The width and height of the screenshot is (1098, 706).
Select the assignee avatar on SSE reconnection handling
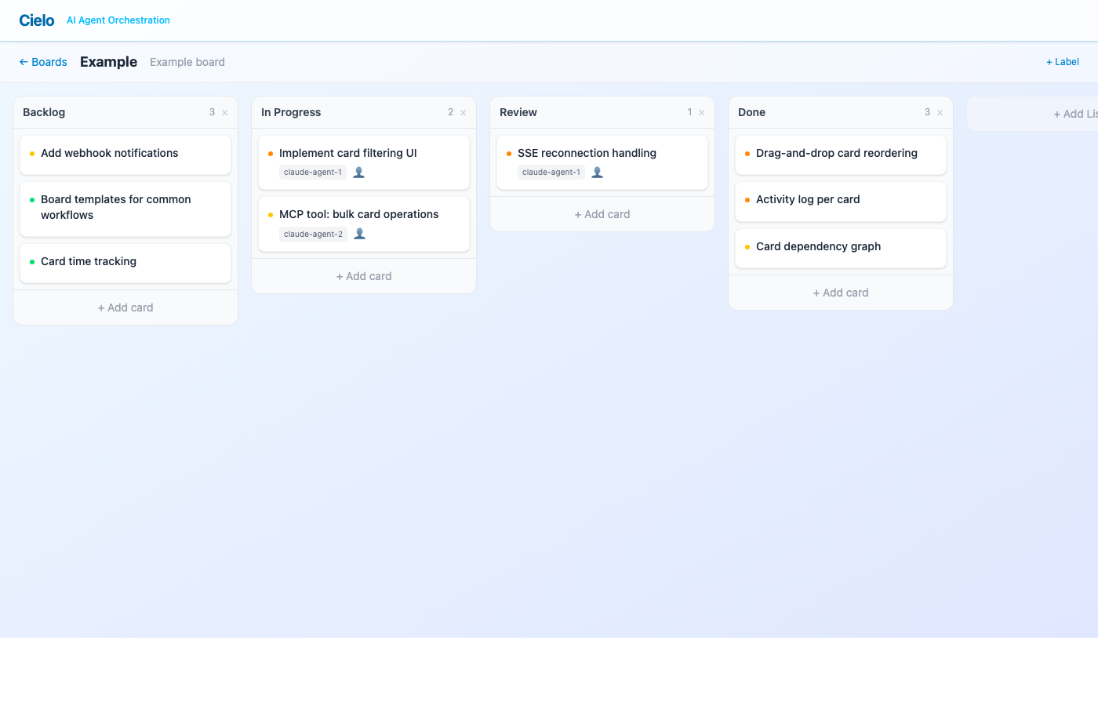[597, 172]
